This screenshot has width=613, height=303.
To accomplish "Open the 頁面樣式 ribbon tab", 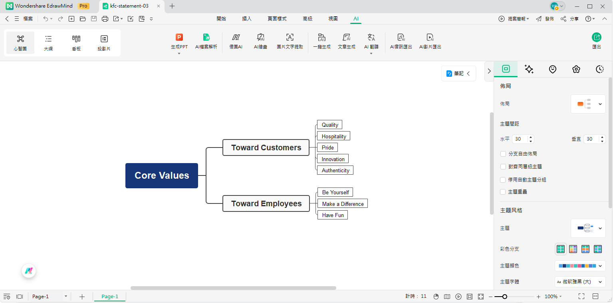I will pyautogui.click(x=277, y=19).
